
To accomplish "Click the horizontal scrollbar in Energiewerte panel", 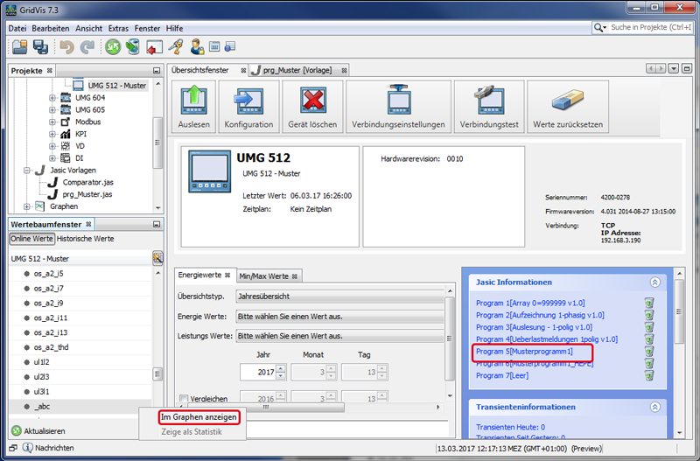I will (266, 407).
